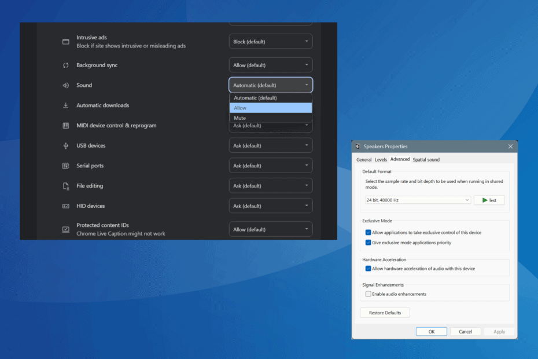
Task: Uncheck Allow applications to take exclusive control
Action: click(369, 233)
